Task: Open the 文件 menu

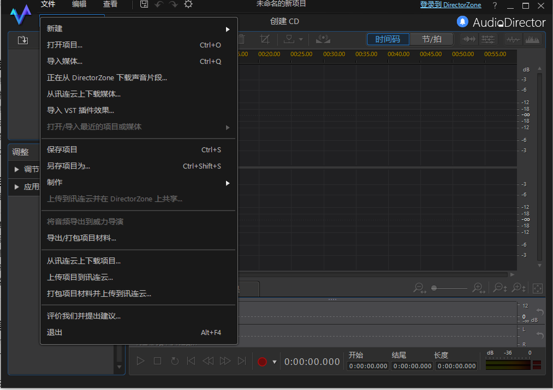Action: point(48,4)
